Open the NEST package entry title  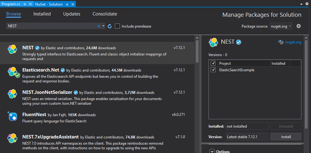(x=28, y=48)
